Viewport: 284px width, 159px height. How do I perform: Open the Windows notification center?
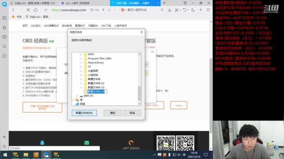tap(206, 155)
